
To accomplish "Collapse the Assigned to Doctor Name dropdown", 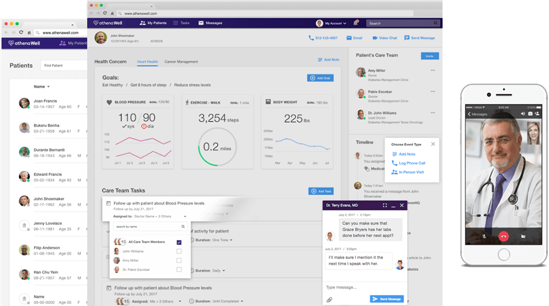I will [185, 217].
